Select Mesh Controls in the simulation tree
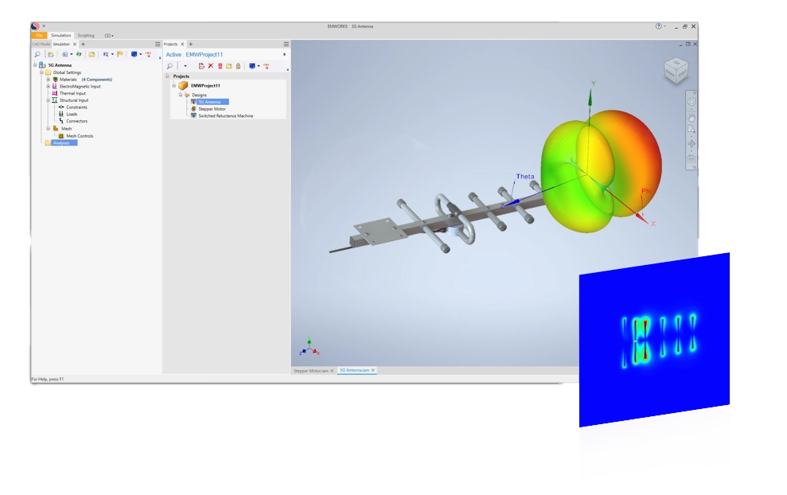 coord(79,136)
